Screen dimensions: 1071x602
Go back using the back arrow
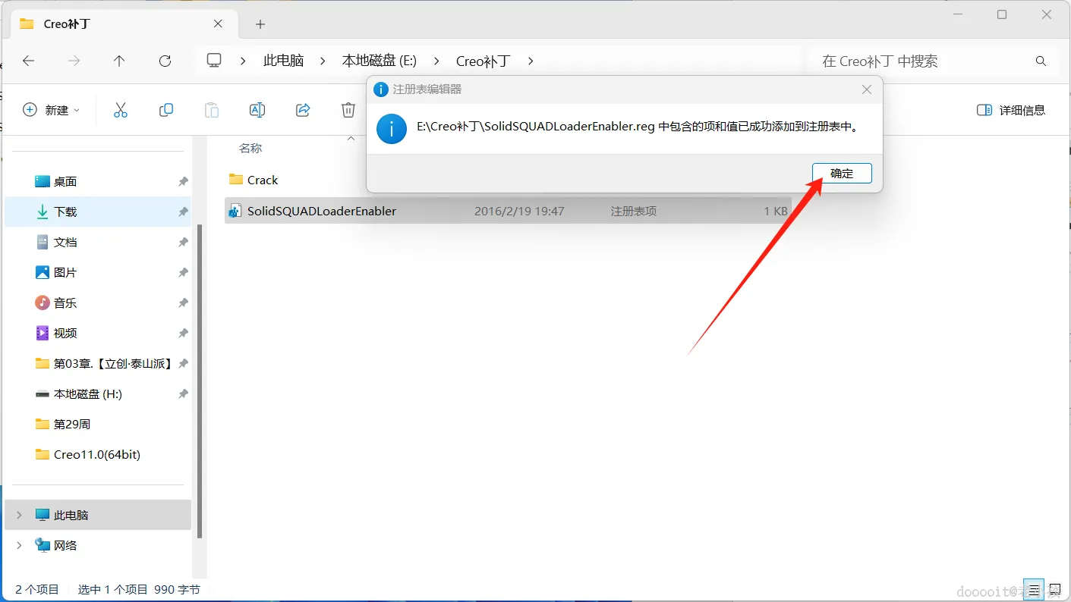click(29, 61)
